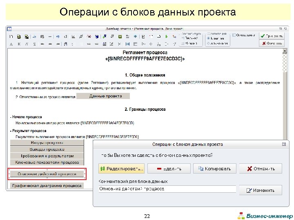Click Отменить in the operations dialog
Screen dimensions: 294x220
[261, 169]
